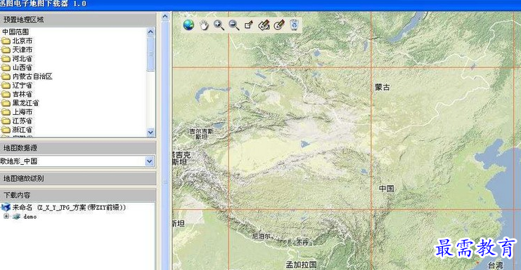Choose the draw rectangle selection tool
Screen dimensions: 521x270
click(x=248, y=25)
